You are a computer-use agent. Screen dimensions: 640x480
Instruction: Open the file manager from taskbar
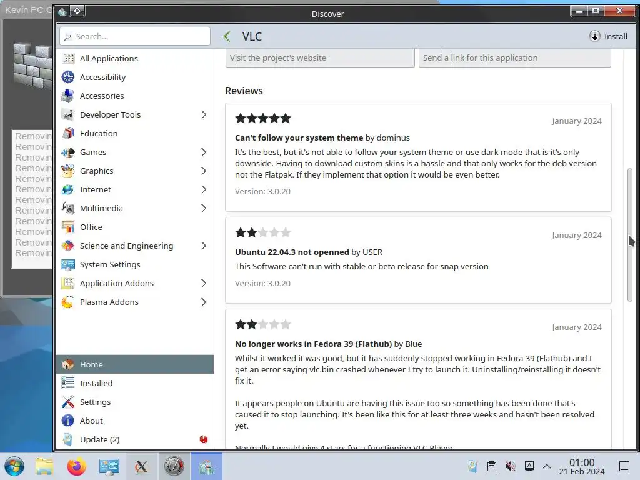pyautogui.click(x=44, y=466)
